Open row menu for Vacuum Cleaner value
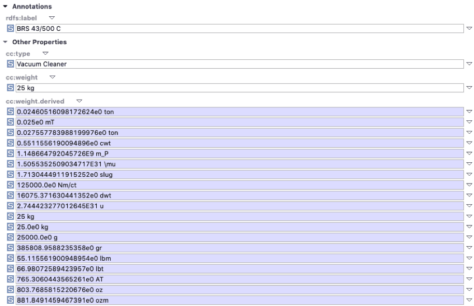 (468, 64)
